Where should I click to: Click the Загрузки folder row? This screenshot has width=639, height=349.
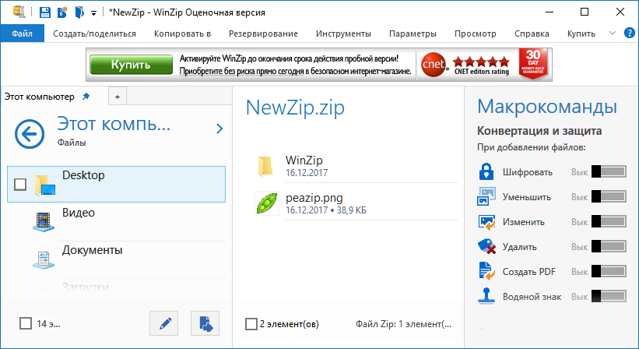[116, 287]
